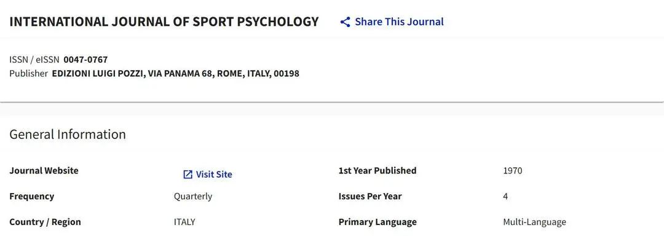Image resolution: width=664 pixels, height=249 pixels.
Task: Click the ISSN / eISSN label
Action: pos(34,60)
